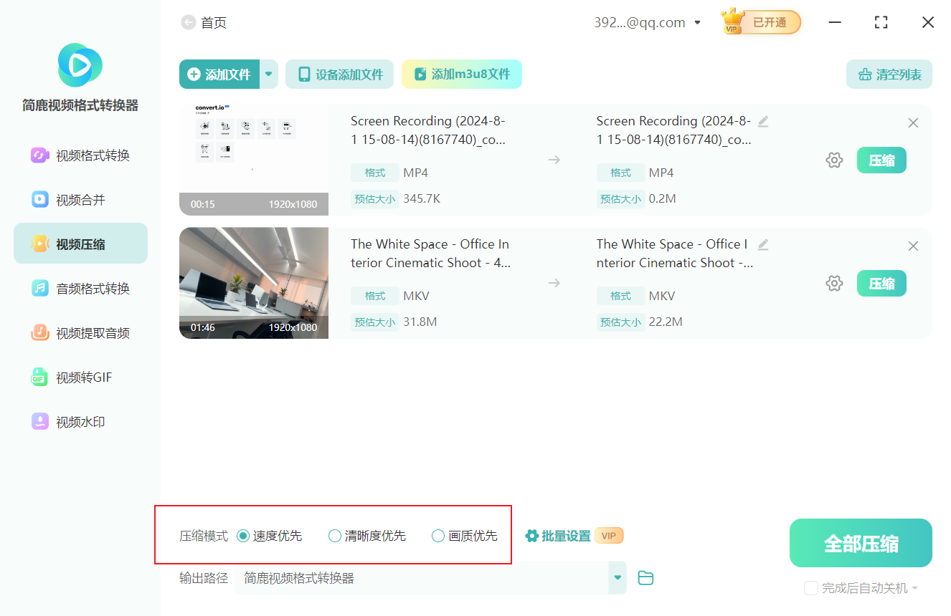Expand the 添加文件 dropdown arrow

(x=268, y=74)
